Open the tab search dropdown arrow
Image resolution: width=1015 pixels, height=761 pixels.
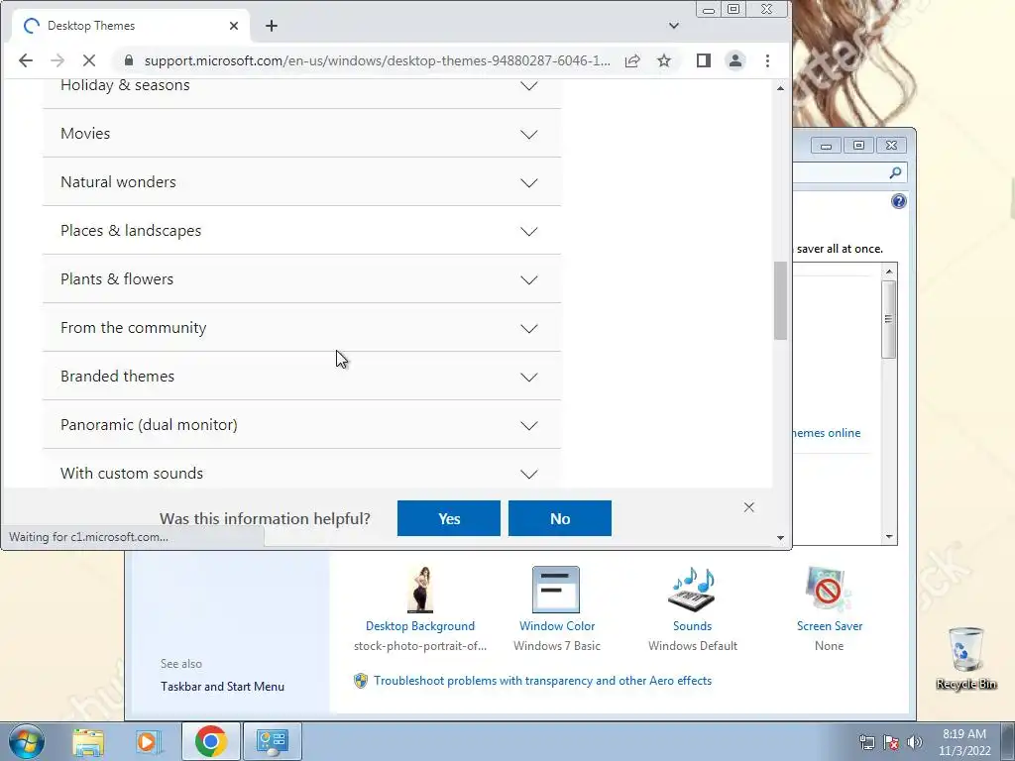674,26
